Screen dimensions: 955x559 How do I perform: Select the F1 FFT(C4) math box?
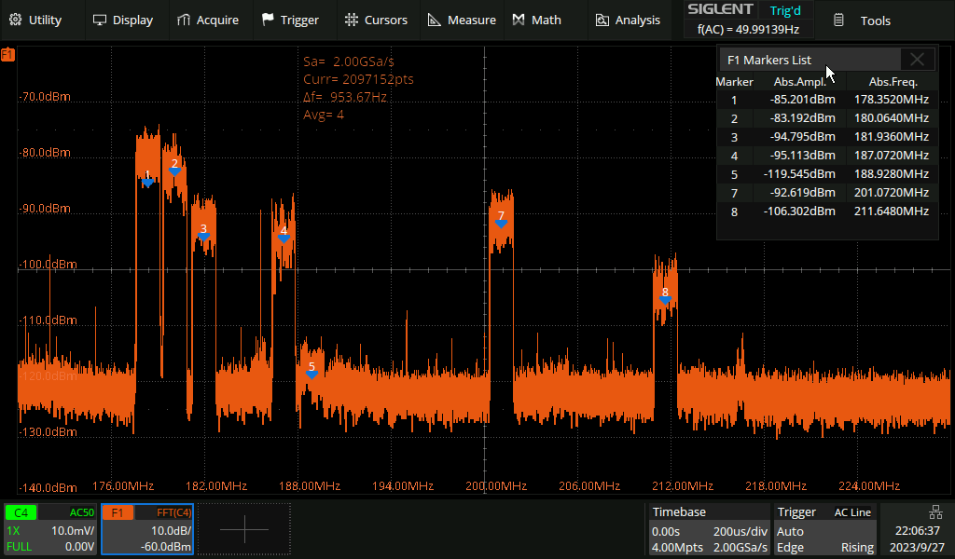[x=147, y=529]
